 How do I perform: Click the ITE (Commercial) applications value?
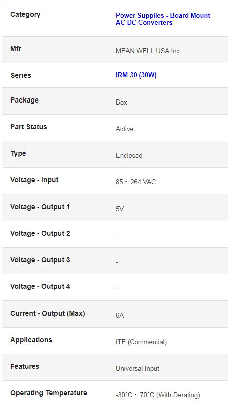[x=141, y=342]
